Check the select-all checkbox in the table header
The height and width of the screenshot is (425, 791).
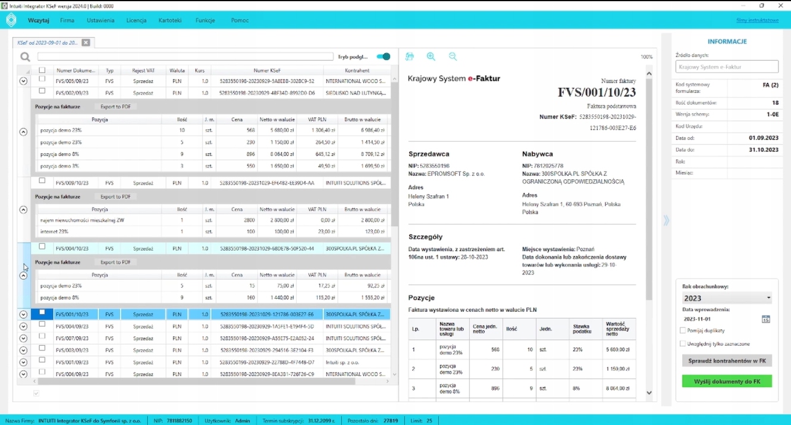pyautogui.click(x=42, y=70)
